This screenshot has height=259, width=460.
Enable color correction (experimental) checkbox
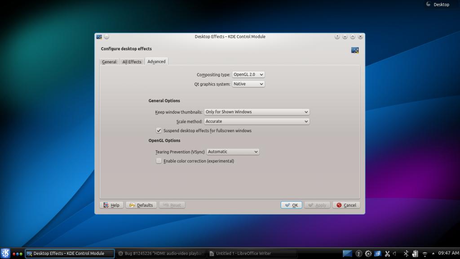159,161
